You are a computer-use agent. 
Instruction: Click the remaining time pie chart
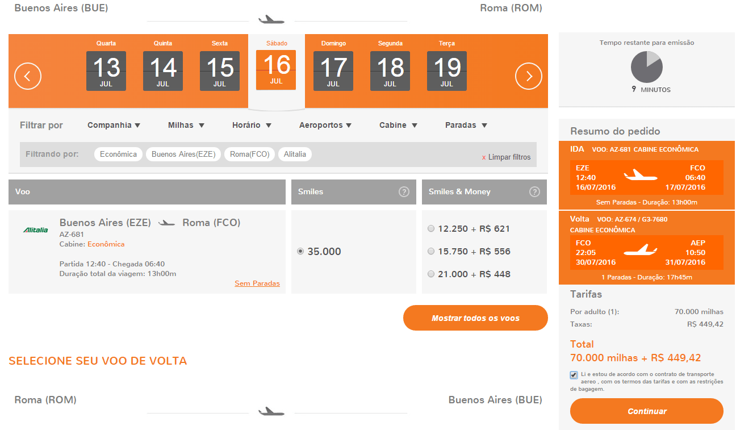click(x=647, y=66)
